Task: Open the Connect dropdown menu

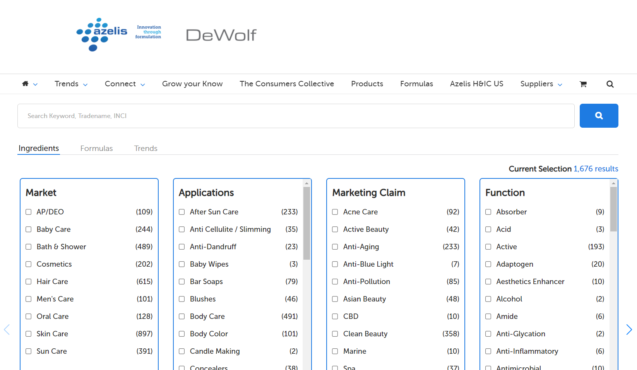Action: (125, 84)
